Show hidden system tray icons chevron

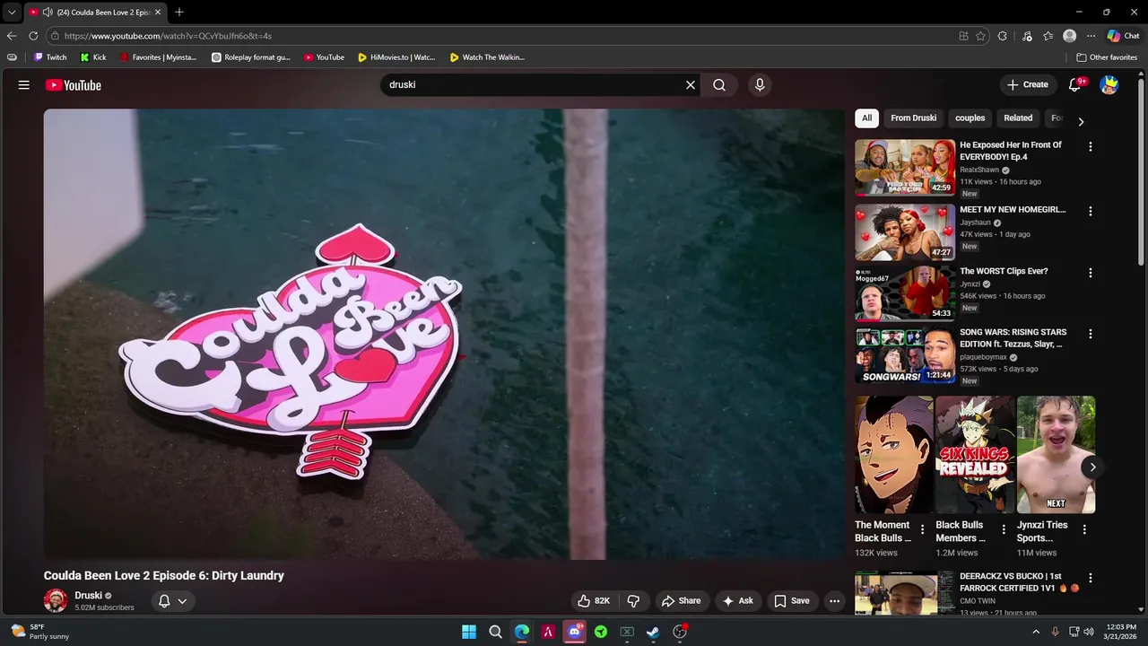pos(1036,632)
